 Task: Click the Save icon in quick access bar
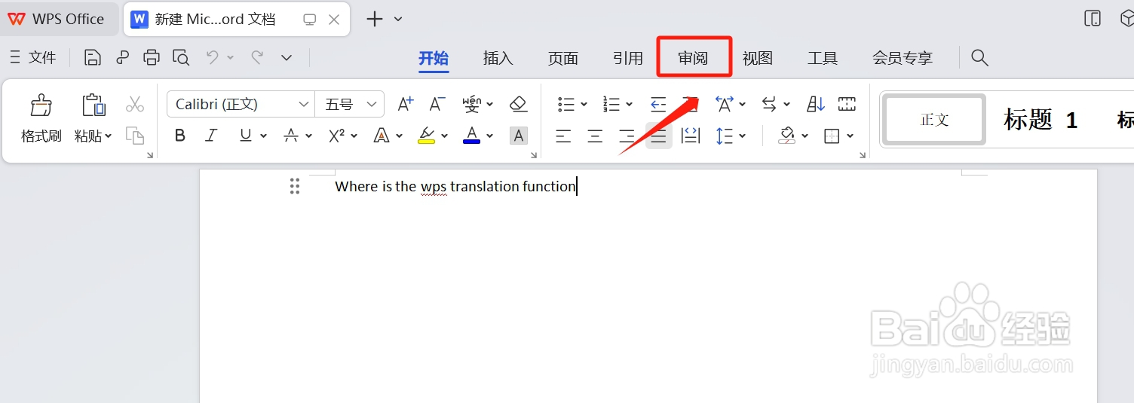(93, 57)
